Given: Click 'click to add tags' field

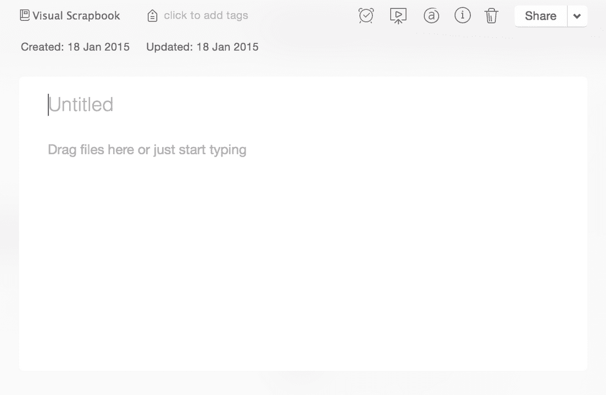Looking at the screenshot, I should coord(206,15).
